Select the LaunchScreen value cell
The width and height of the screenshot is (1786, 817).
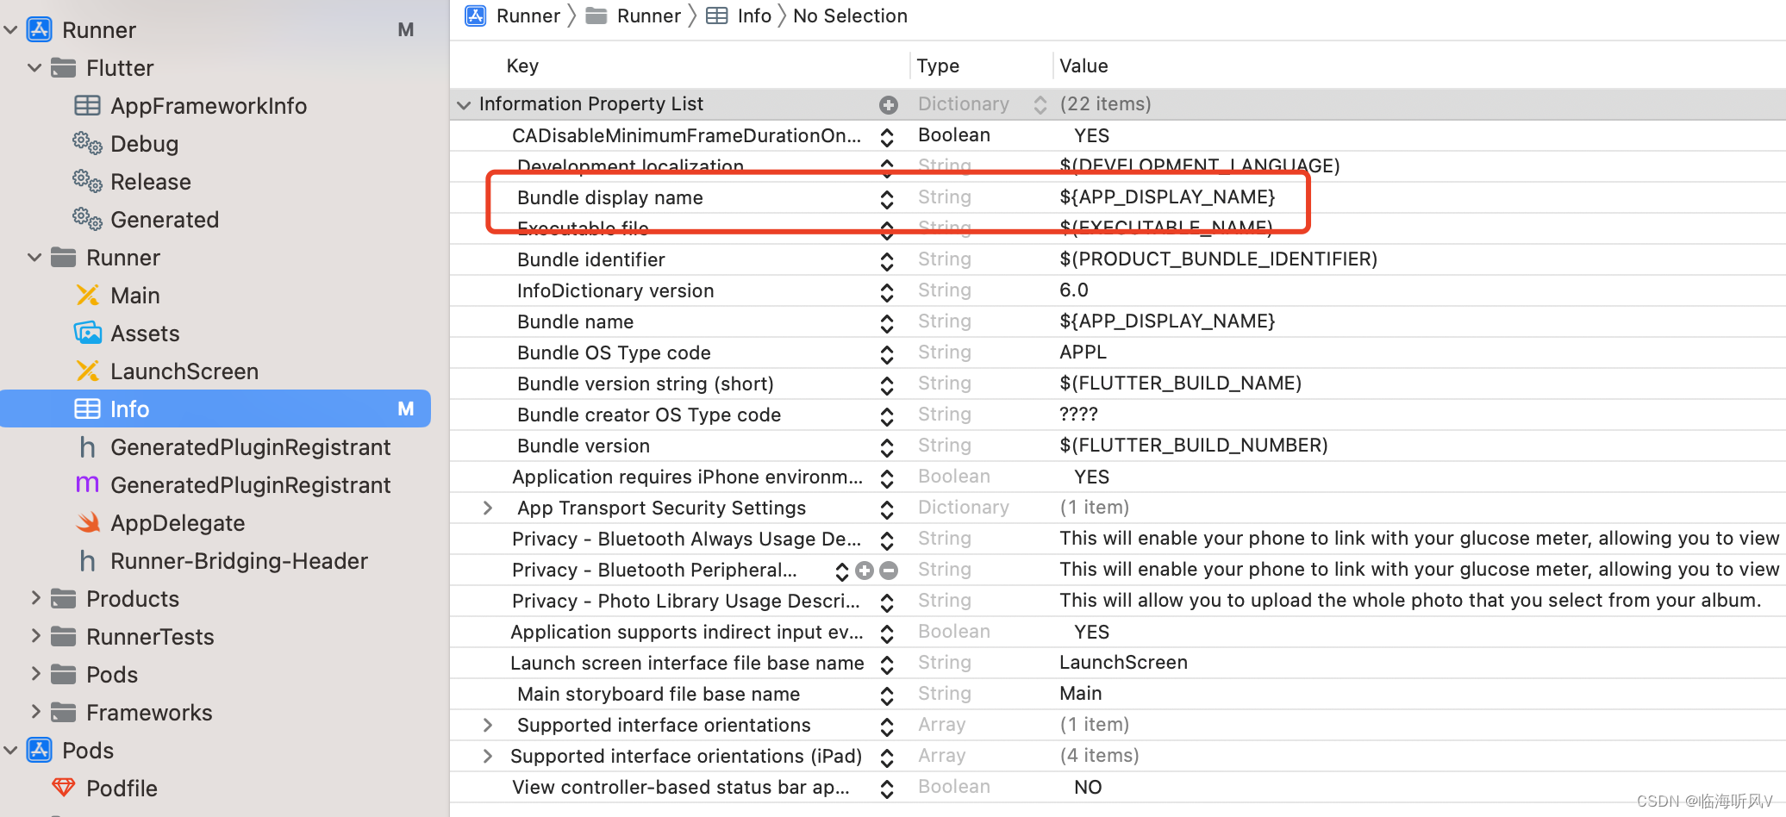click(1123, 663)
